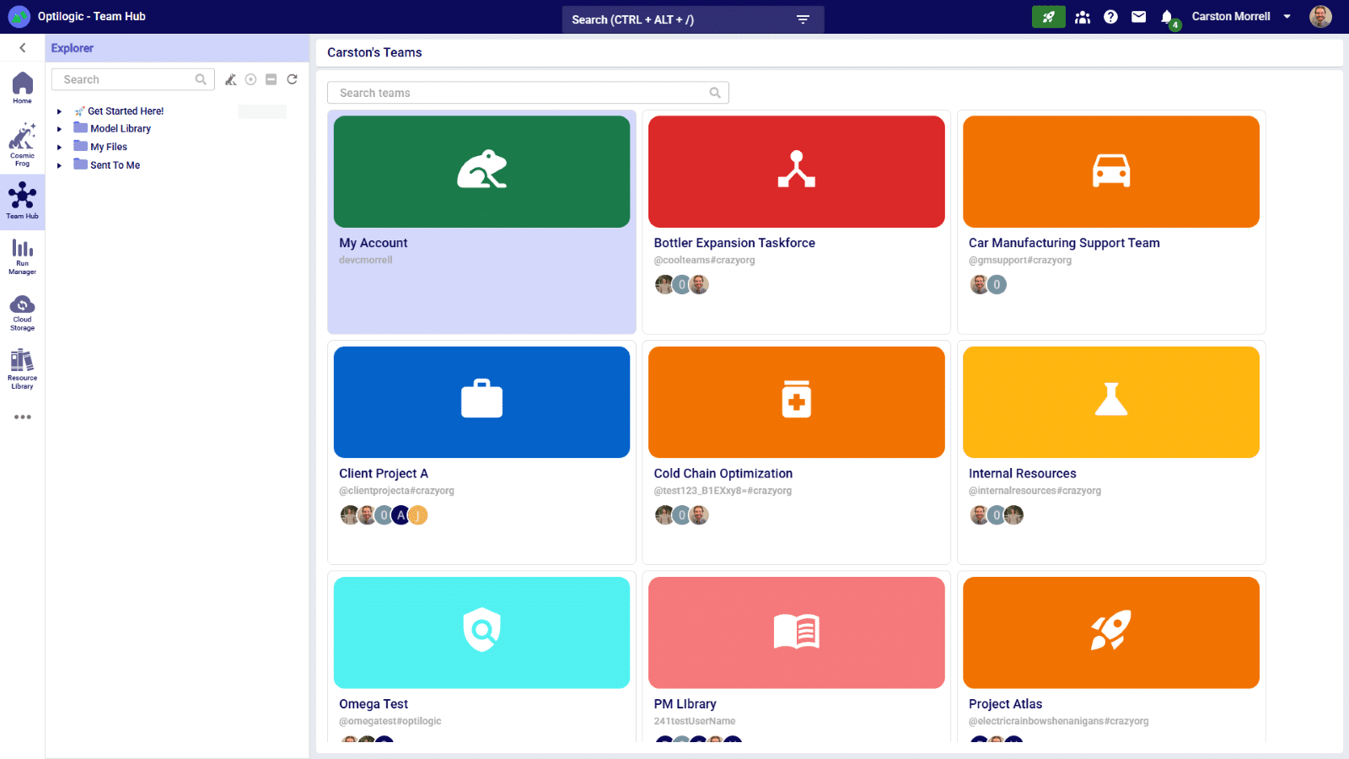The image size is (1349, 759).
Task: Open the teams people icon in the header
Action: pyautogui.click(x=1083, y=17)
